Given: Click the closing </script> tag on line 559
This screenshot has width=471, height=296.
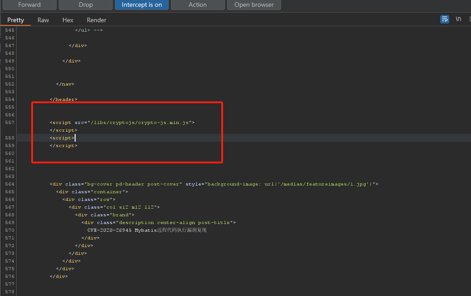Looking at the screenshot, I should tap(63, 146).
